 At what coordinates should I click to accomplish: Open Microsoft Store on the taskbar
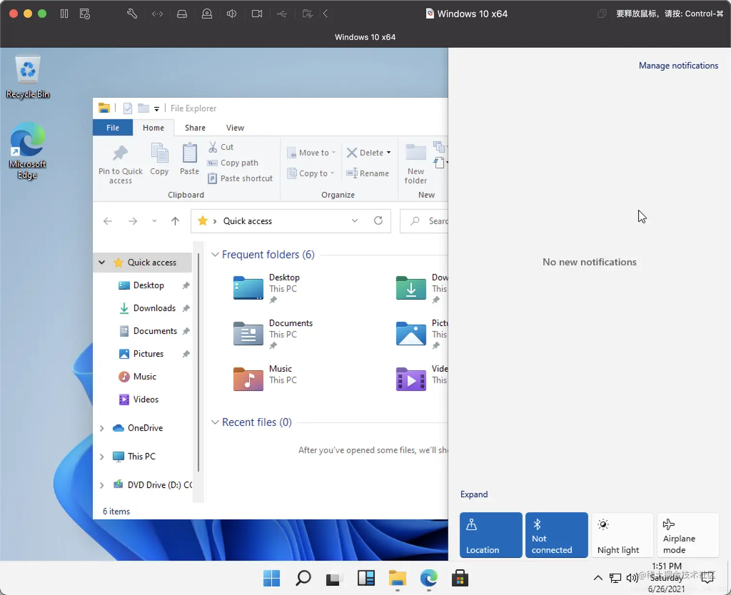(460, 578)
